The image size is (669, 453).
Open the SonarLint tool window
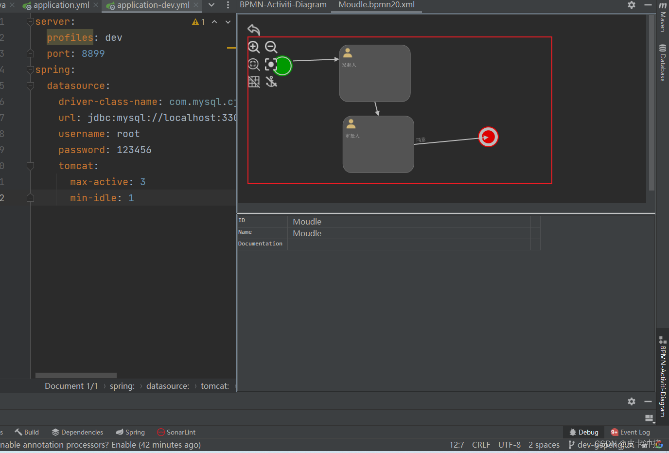pos(176,432)
